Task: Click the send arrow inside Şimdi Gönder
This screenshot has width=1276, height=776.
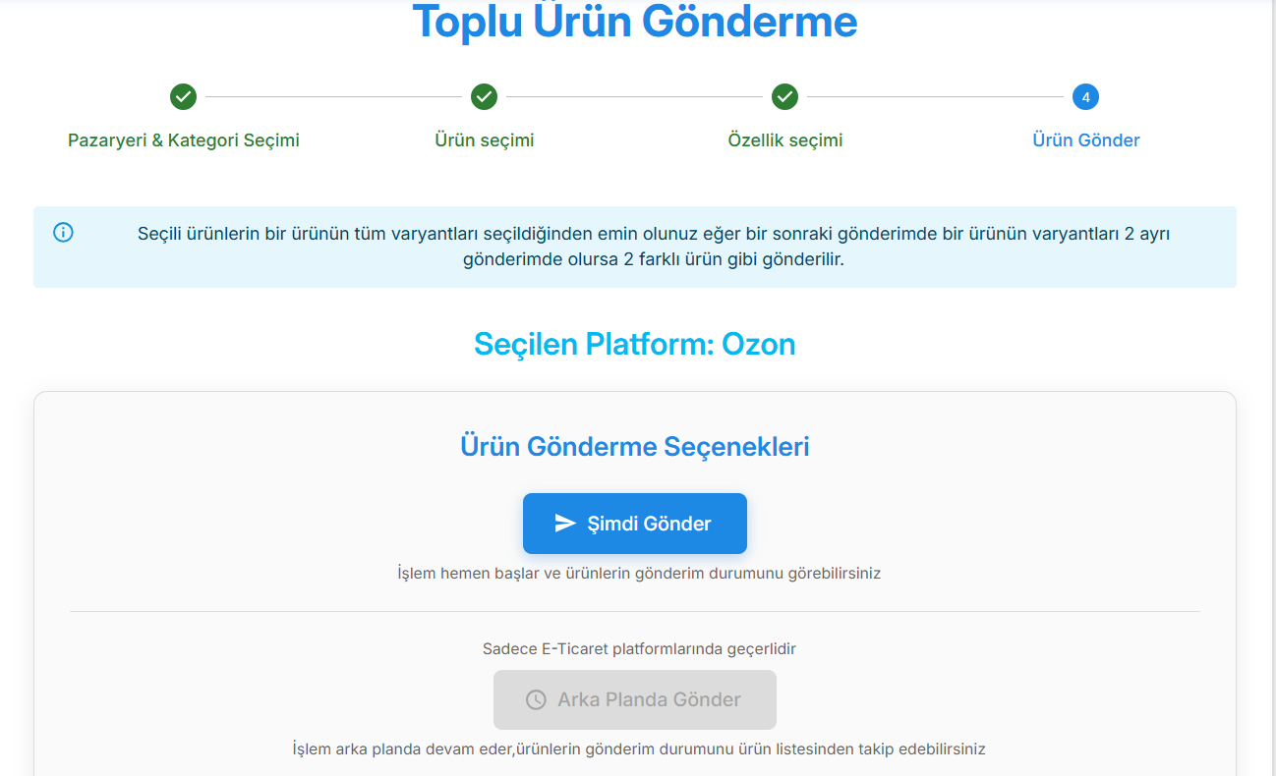Action: click(x=565, y=523)
